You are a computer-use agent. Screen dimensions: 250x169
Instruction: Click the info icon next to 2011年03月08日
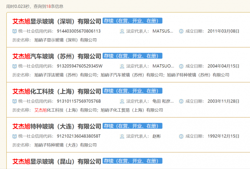point(181,31)
